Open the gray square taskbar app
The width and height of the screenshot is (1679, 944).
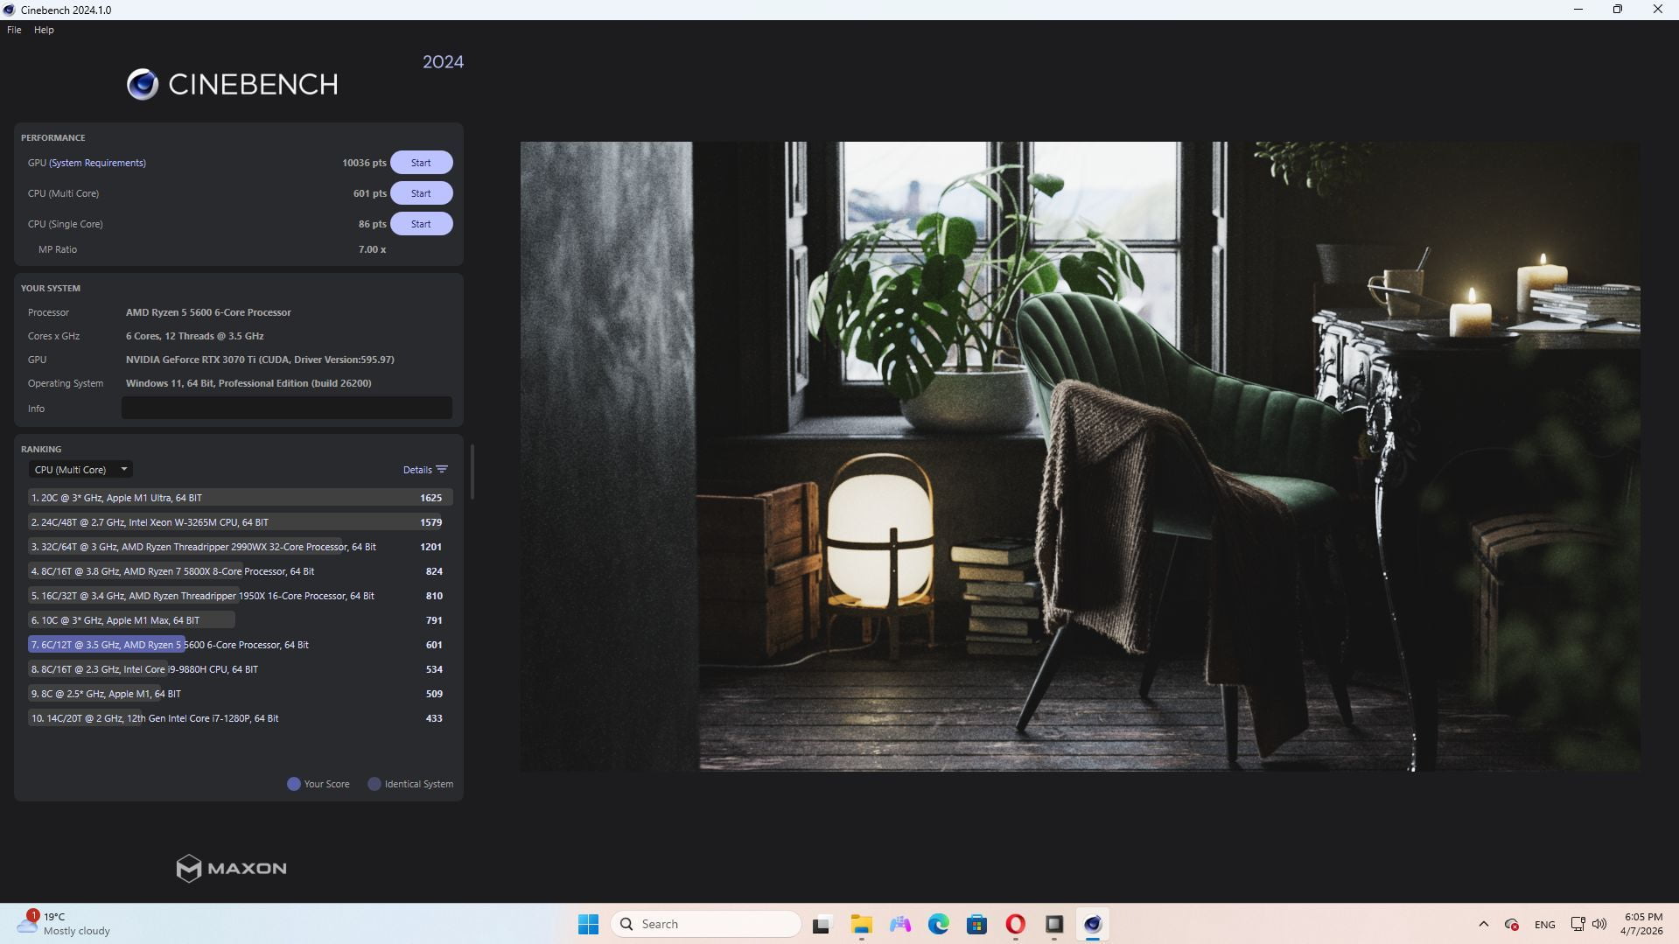point(1053,924)
